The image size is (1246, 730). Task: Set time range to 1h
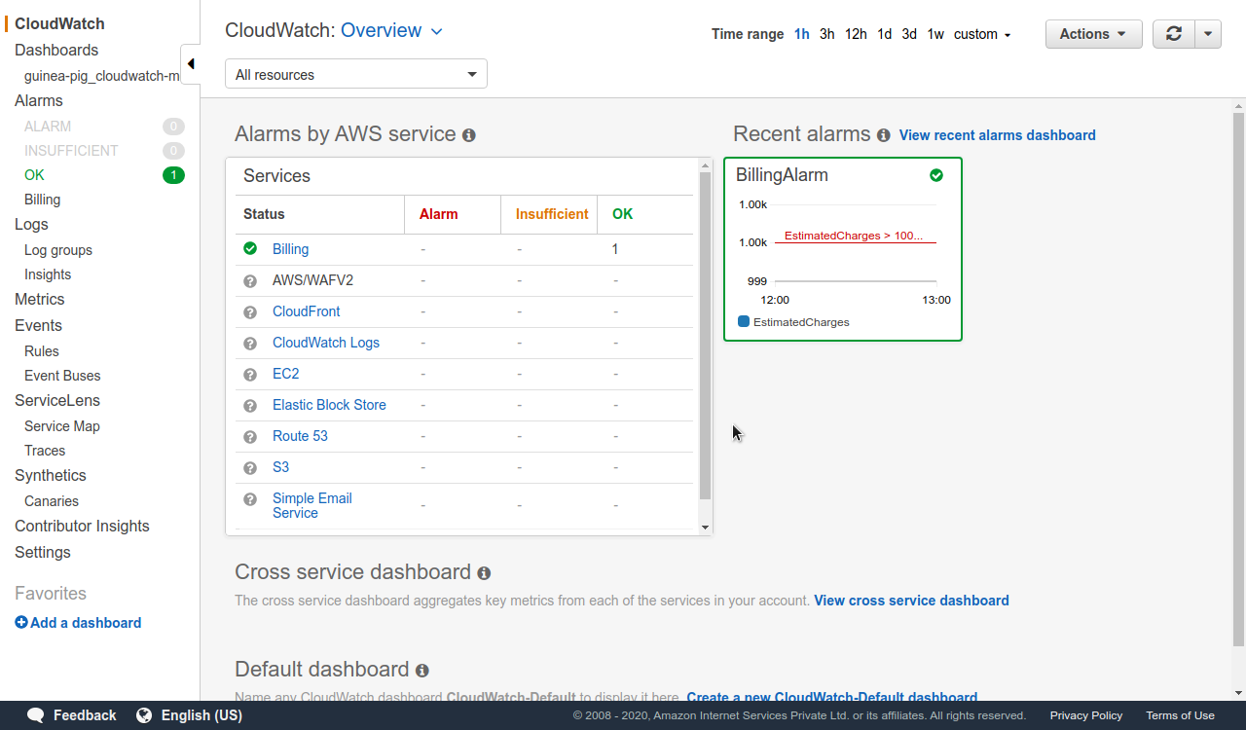pyautogui.click(x=802, y=34)
